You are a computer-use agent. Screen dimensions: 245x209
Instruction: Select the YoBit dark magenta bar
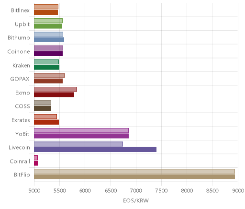[x=81, y=136]
